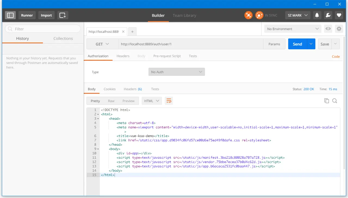Click the IN SYNC status text
Viewport: 348px width, 198px height.
click(271, 15)
